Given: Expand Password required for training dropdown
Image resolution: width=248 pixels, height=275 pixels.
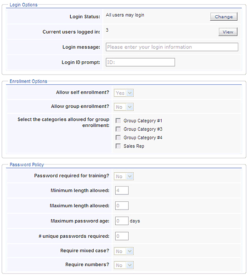Looking at the screenshot, I should 124,176.
